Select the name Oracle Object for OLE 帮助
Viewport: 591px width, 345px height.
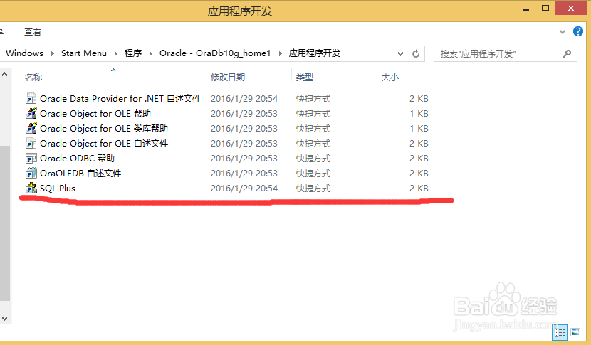pyautogui.click(x=95, y=113)
